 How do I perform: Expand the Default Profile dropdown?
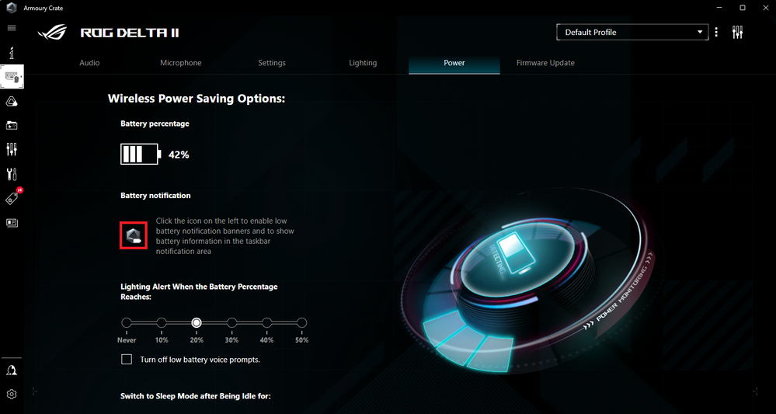point(632,32)
